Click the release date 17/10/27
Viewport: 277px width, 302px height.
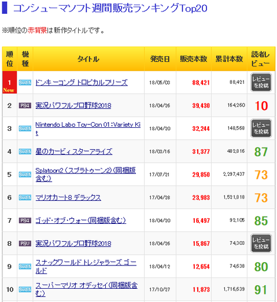(160, 289)
